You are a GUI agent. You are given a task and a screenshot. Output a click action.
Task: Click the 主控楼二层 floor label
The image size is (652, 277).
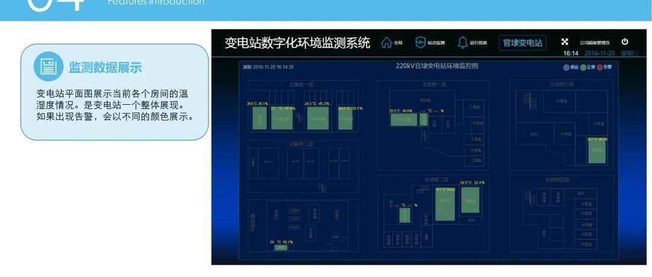[436, 180]
